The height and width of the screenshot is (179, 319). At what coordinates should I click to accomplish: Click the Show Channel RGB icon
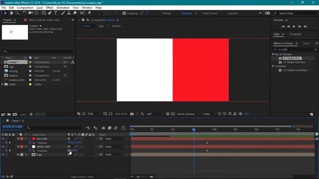(x=142, y=114)
